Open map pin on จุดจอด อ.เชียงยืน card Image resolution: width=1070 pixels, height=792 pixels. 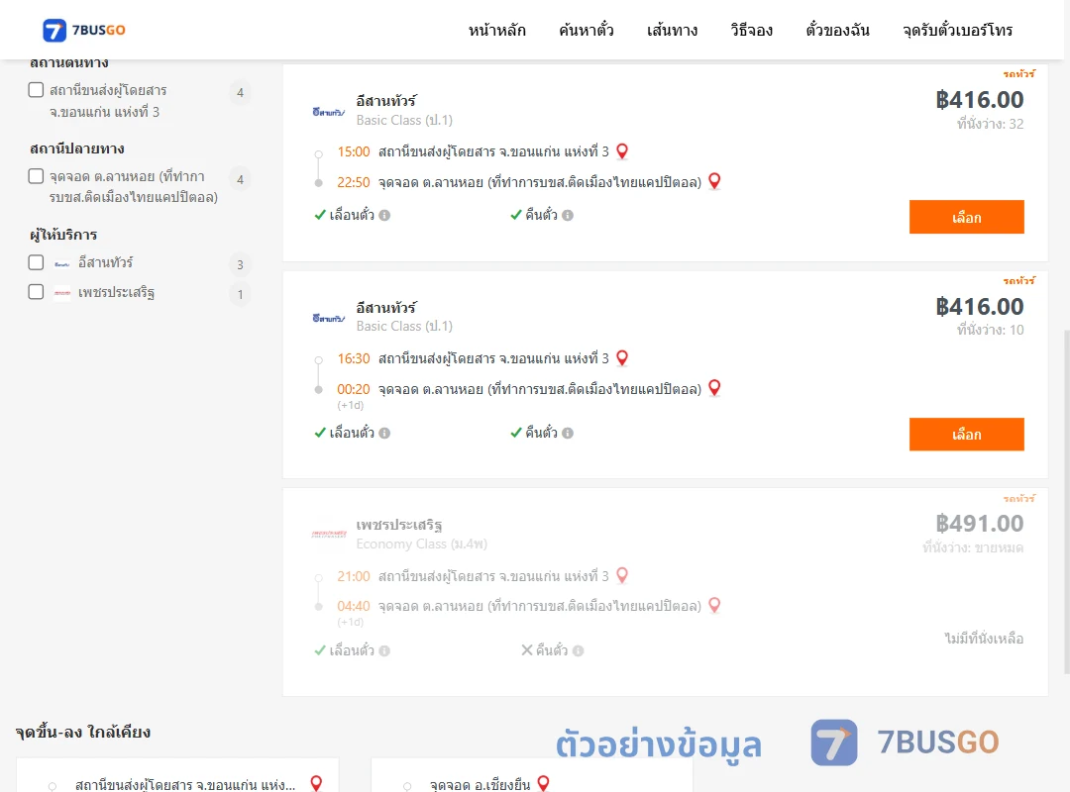(543, 783)
